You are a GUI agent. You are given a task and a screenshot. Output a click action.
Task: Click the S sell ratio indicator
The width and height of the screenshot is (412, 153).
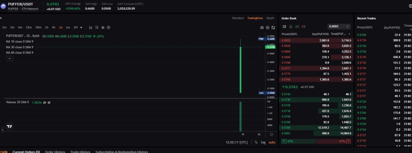[348, 141]
